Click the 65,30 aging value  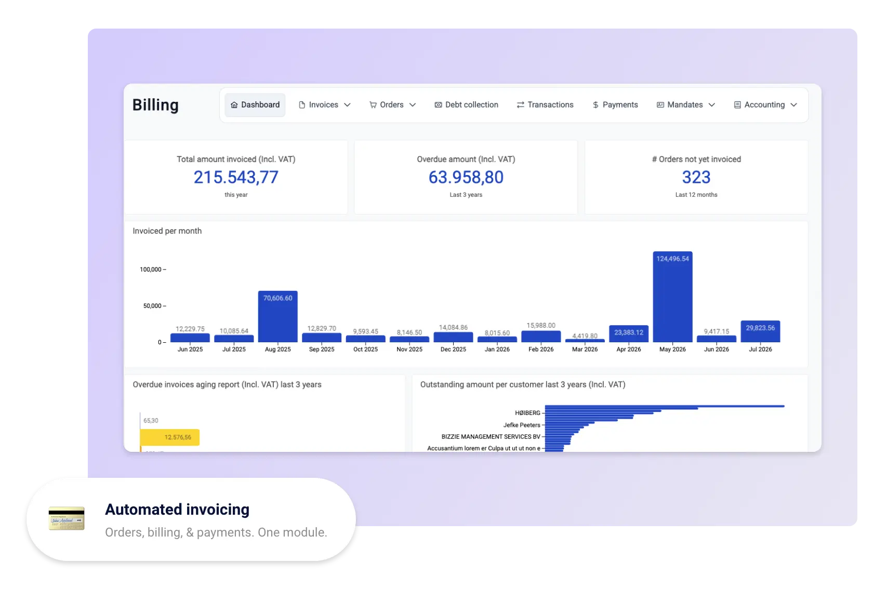coord(151,421)
